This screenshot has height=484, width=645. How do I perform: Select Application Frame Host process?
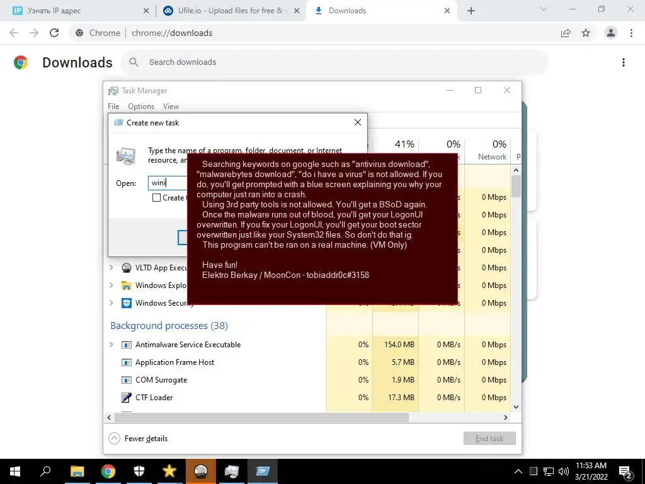175,362
